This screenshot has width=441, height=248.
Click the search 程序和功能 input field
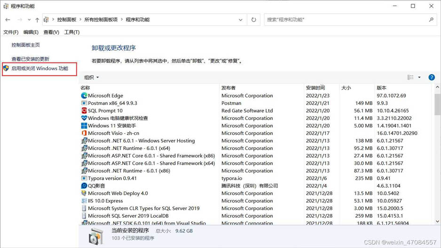(x=346, y=20)
